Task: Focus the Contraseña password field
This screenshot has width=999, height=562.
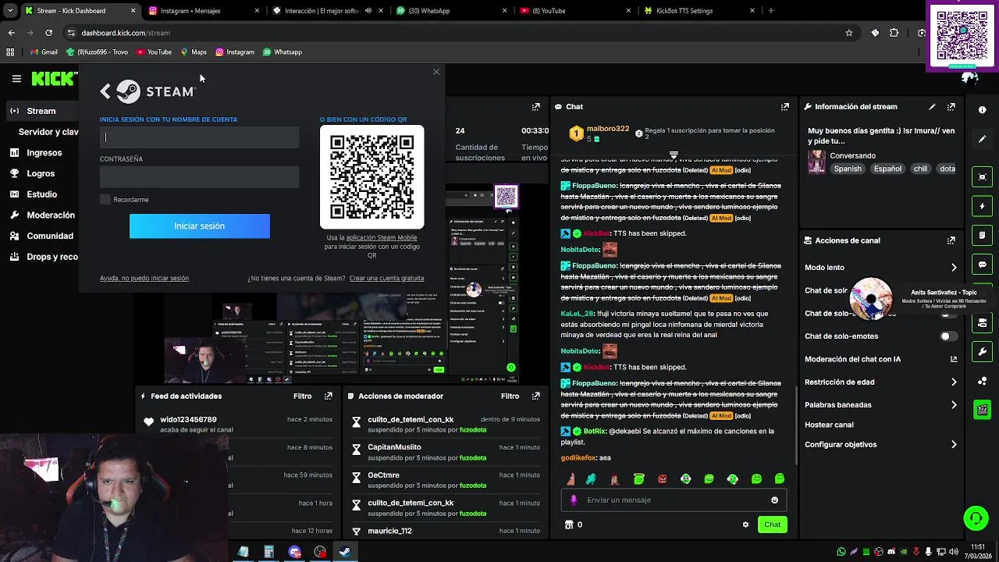Action: pos(199,177)
